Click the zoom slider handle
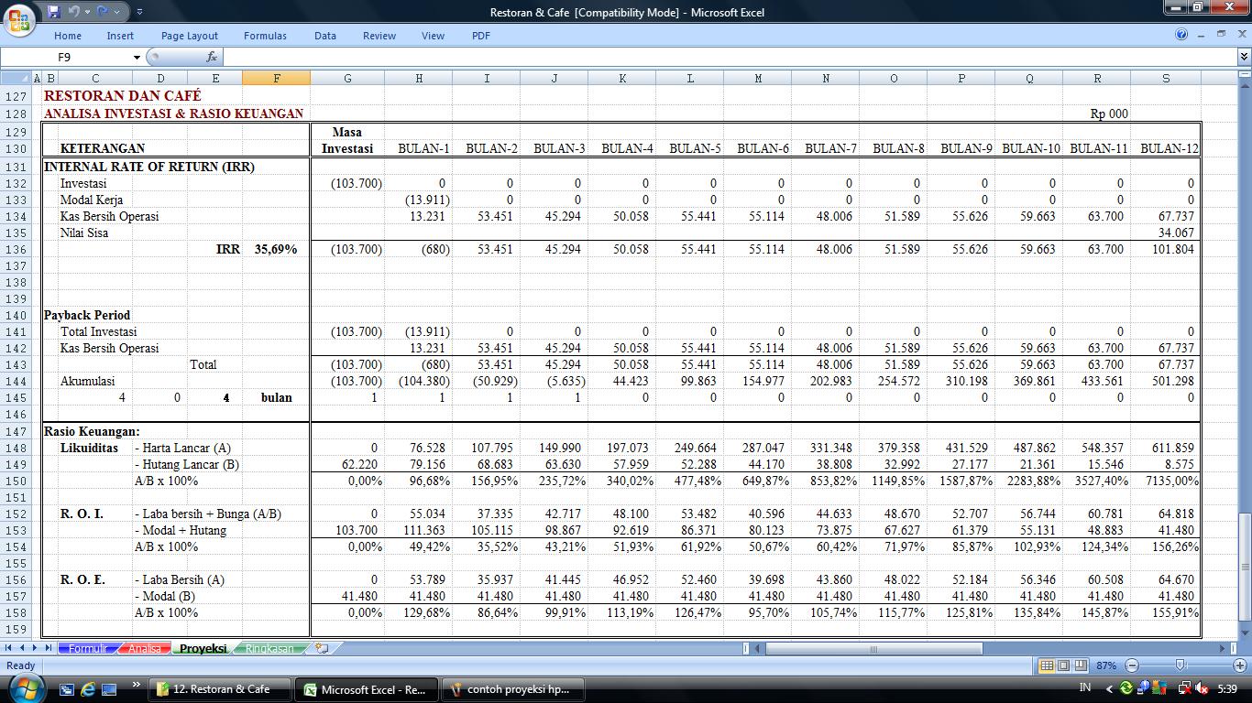The image size is (1252, 703). pyautogui.click(x=1180, y=665)
